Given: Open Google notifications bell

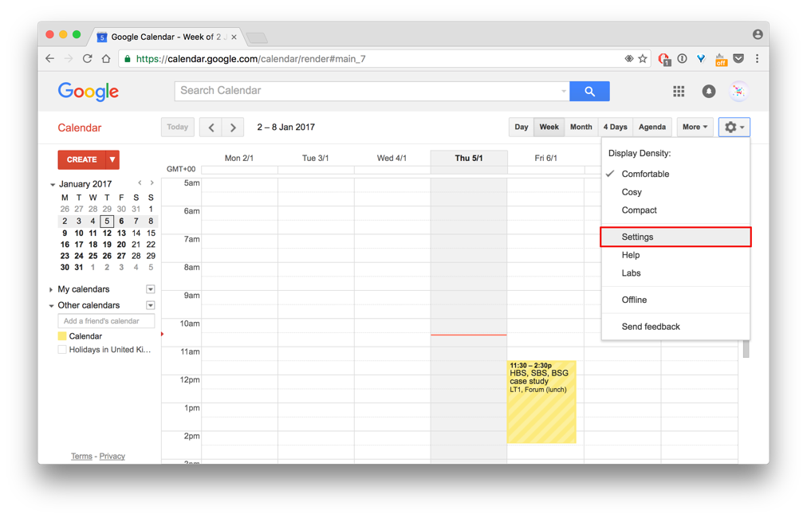Looking at the screenshot, I should (x=709, y=91).
